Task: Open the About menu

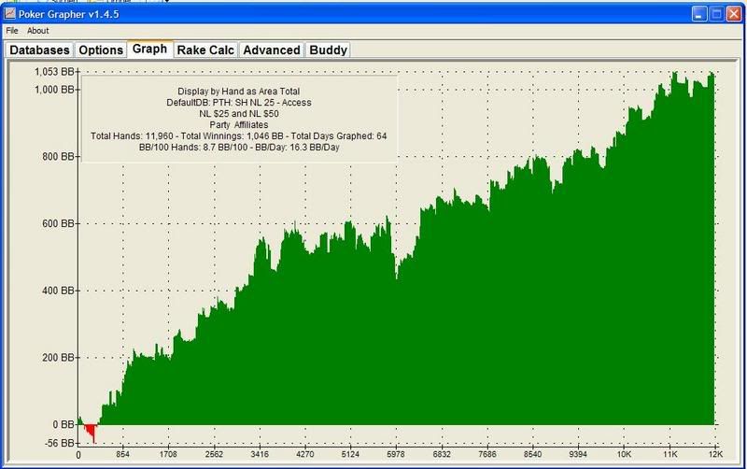Action: click(37, 31)
